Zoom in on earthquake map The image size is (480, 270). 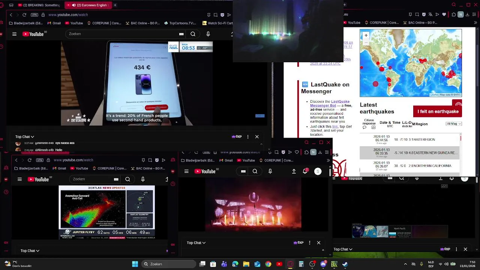[366, 35]
